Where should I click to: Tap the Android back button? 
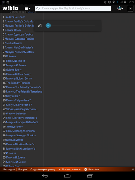45,176
